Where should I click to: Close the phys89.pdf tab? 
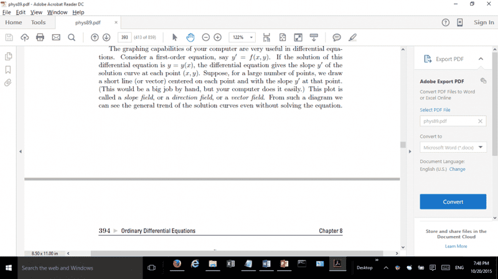[116, 22]
